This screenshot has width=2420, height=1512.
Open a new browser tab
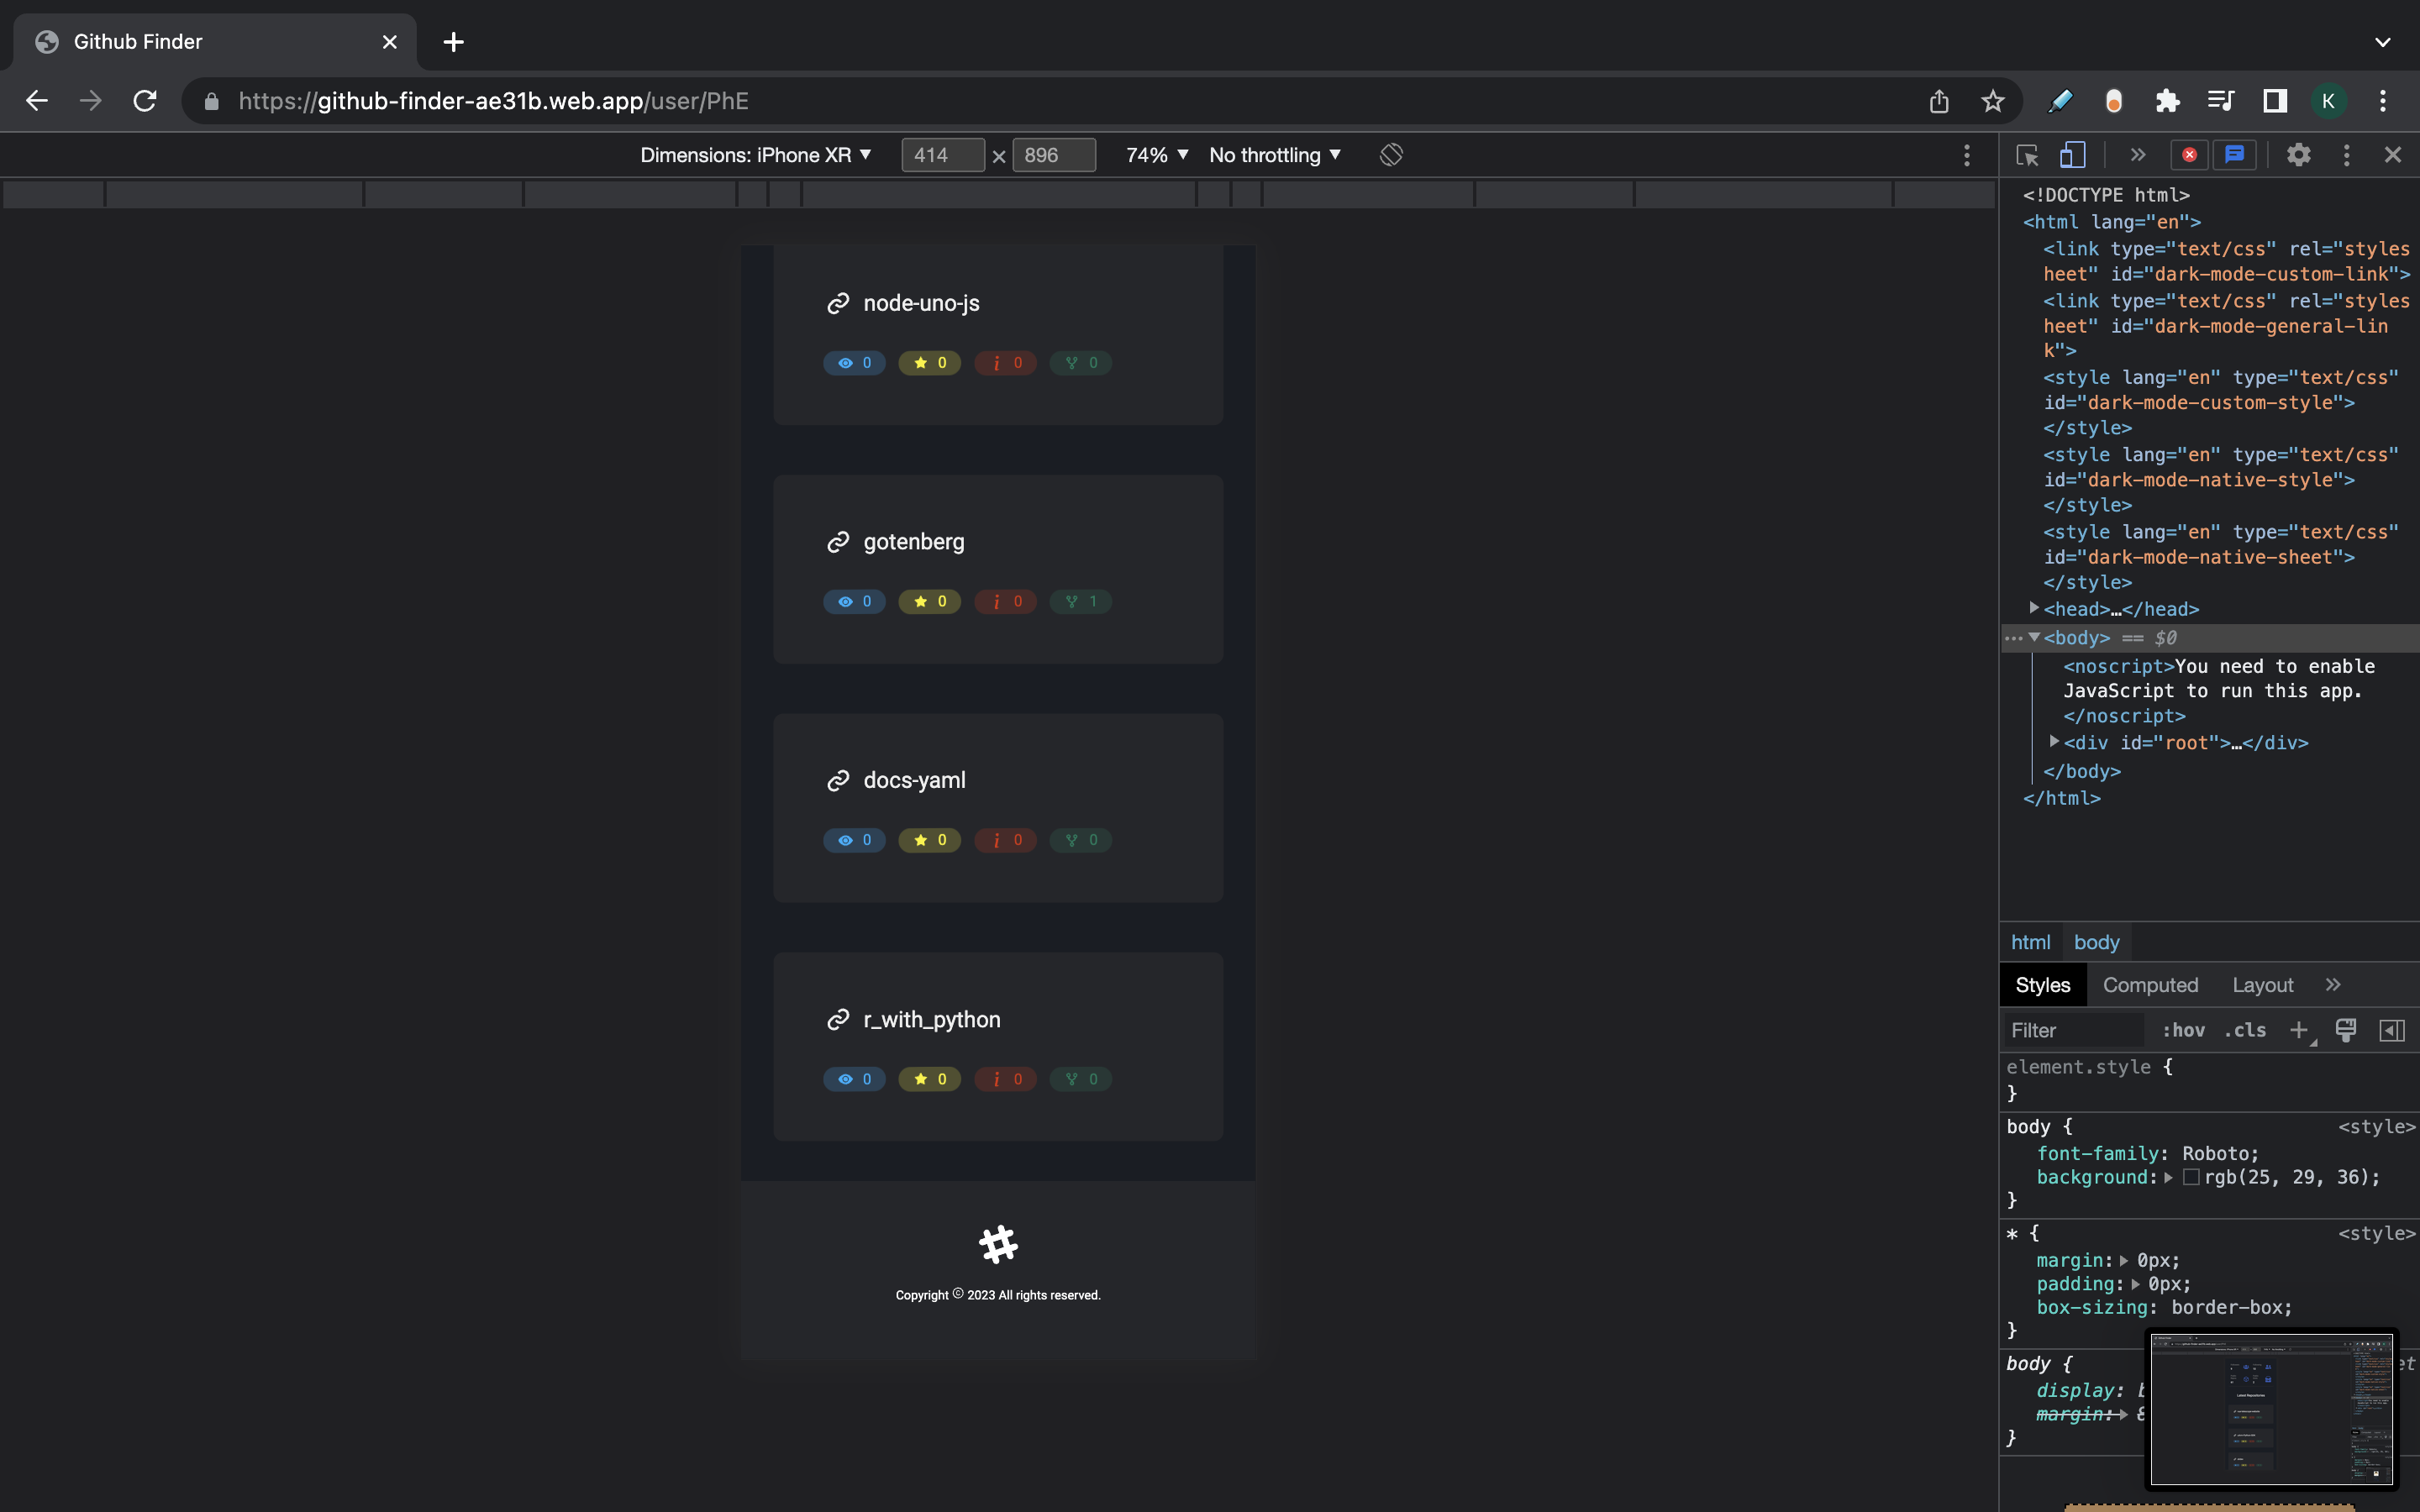[x=453, y=42]
